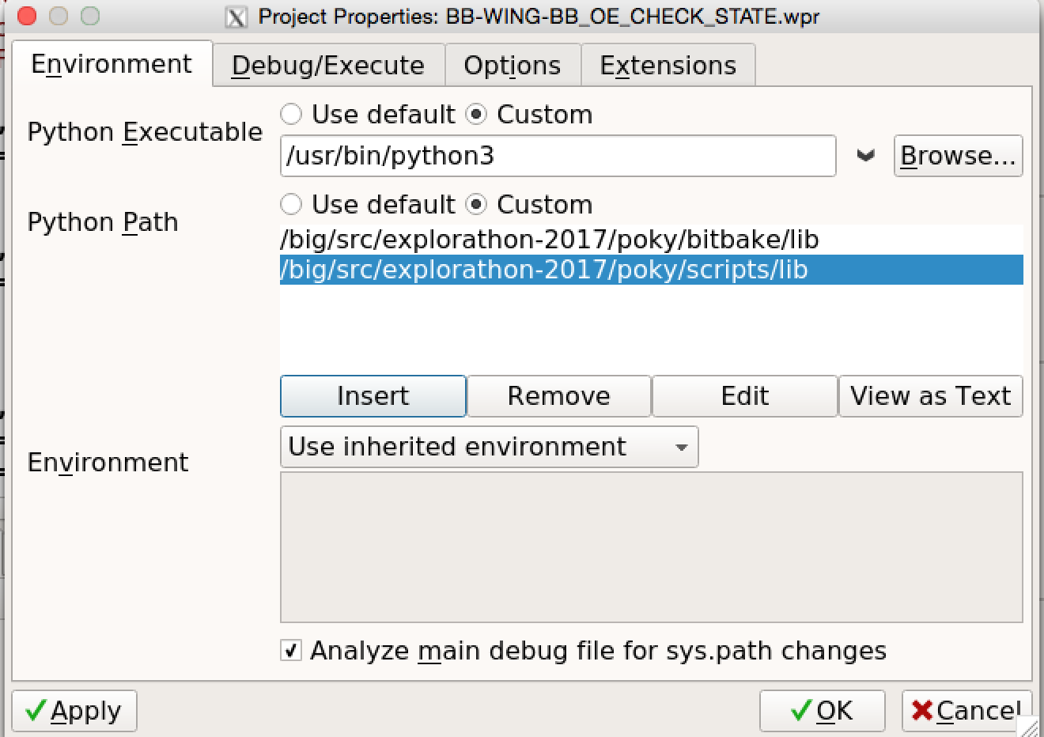Open the Debug/Execute tab
The height and width of the screenshot is (737, 1044).
pos(327,65)
